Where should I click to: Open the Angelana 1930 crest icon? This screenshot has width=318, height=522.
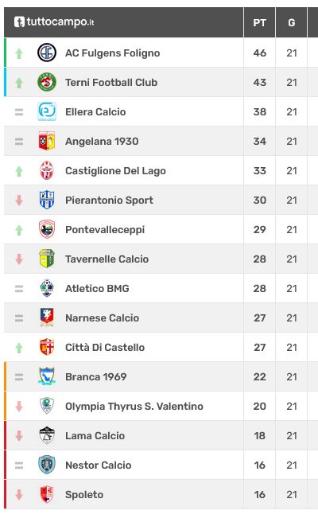(x=47, y=141)
